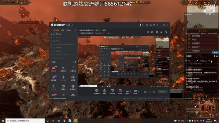Open the 读弹幕 tool

click(x=73, y=78)
